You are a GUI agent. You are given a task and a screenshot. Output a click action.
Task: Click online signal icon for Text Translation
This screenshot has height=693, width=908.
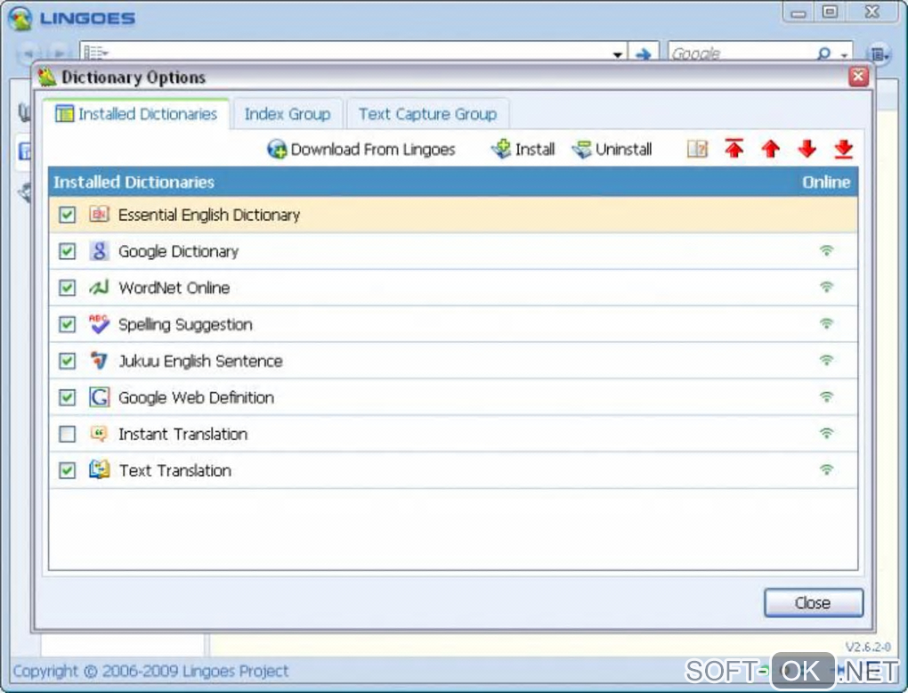pyautogui.click(x=826, y=469)
